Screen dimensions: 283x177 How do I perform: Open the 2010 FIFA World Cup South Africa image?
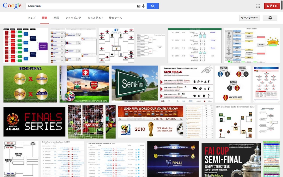coord(151,122)
